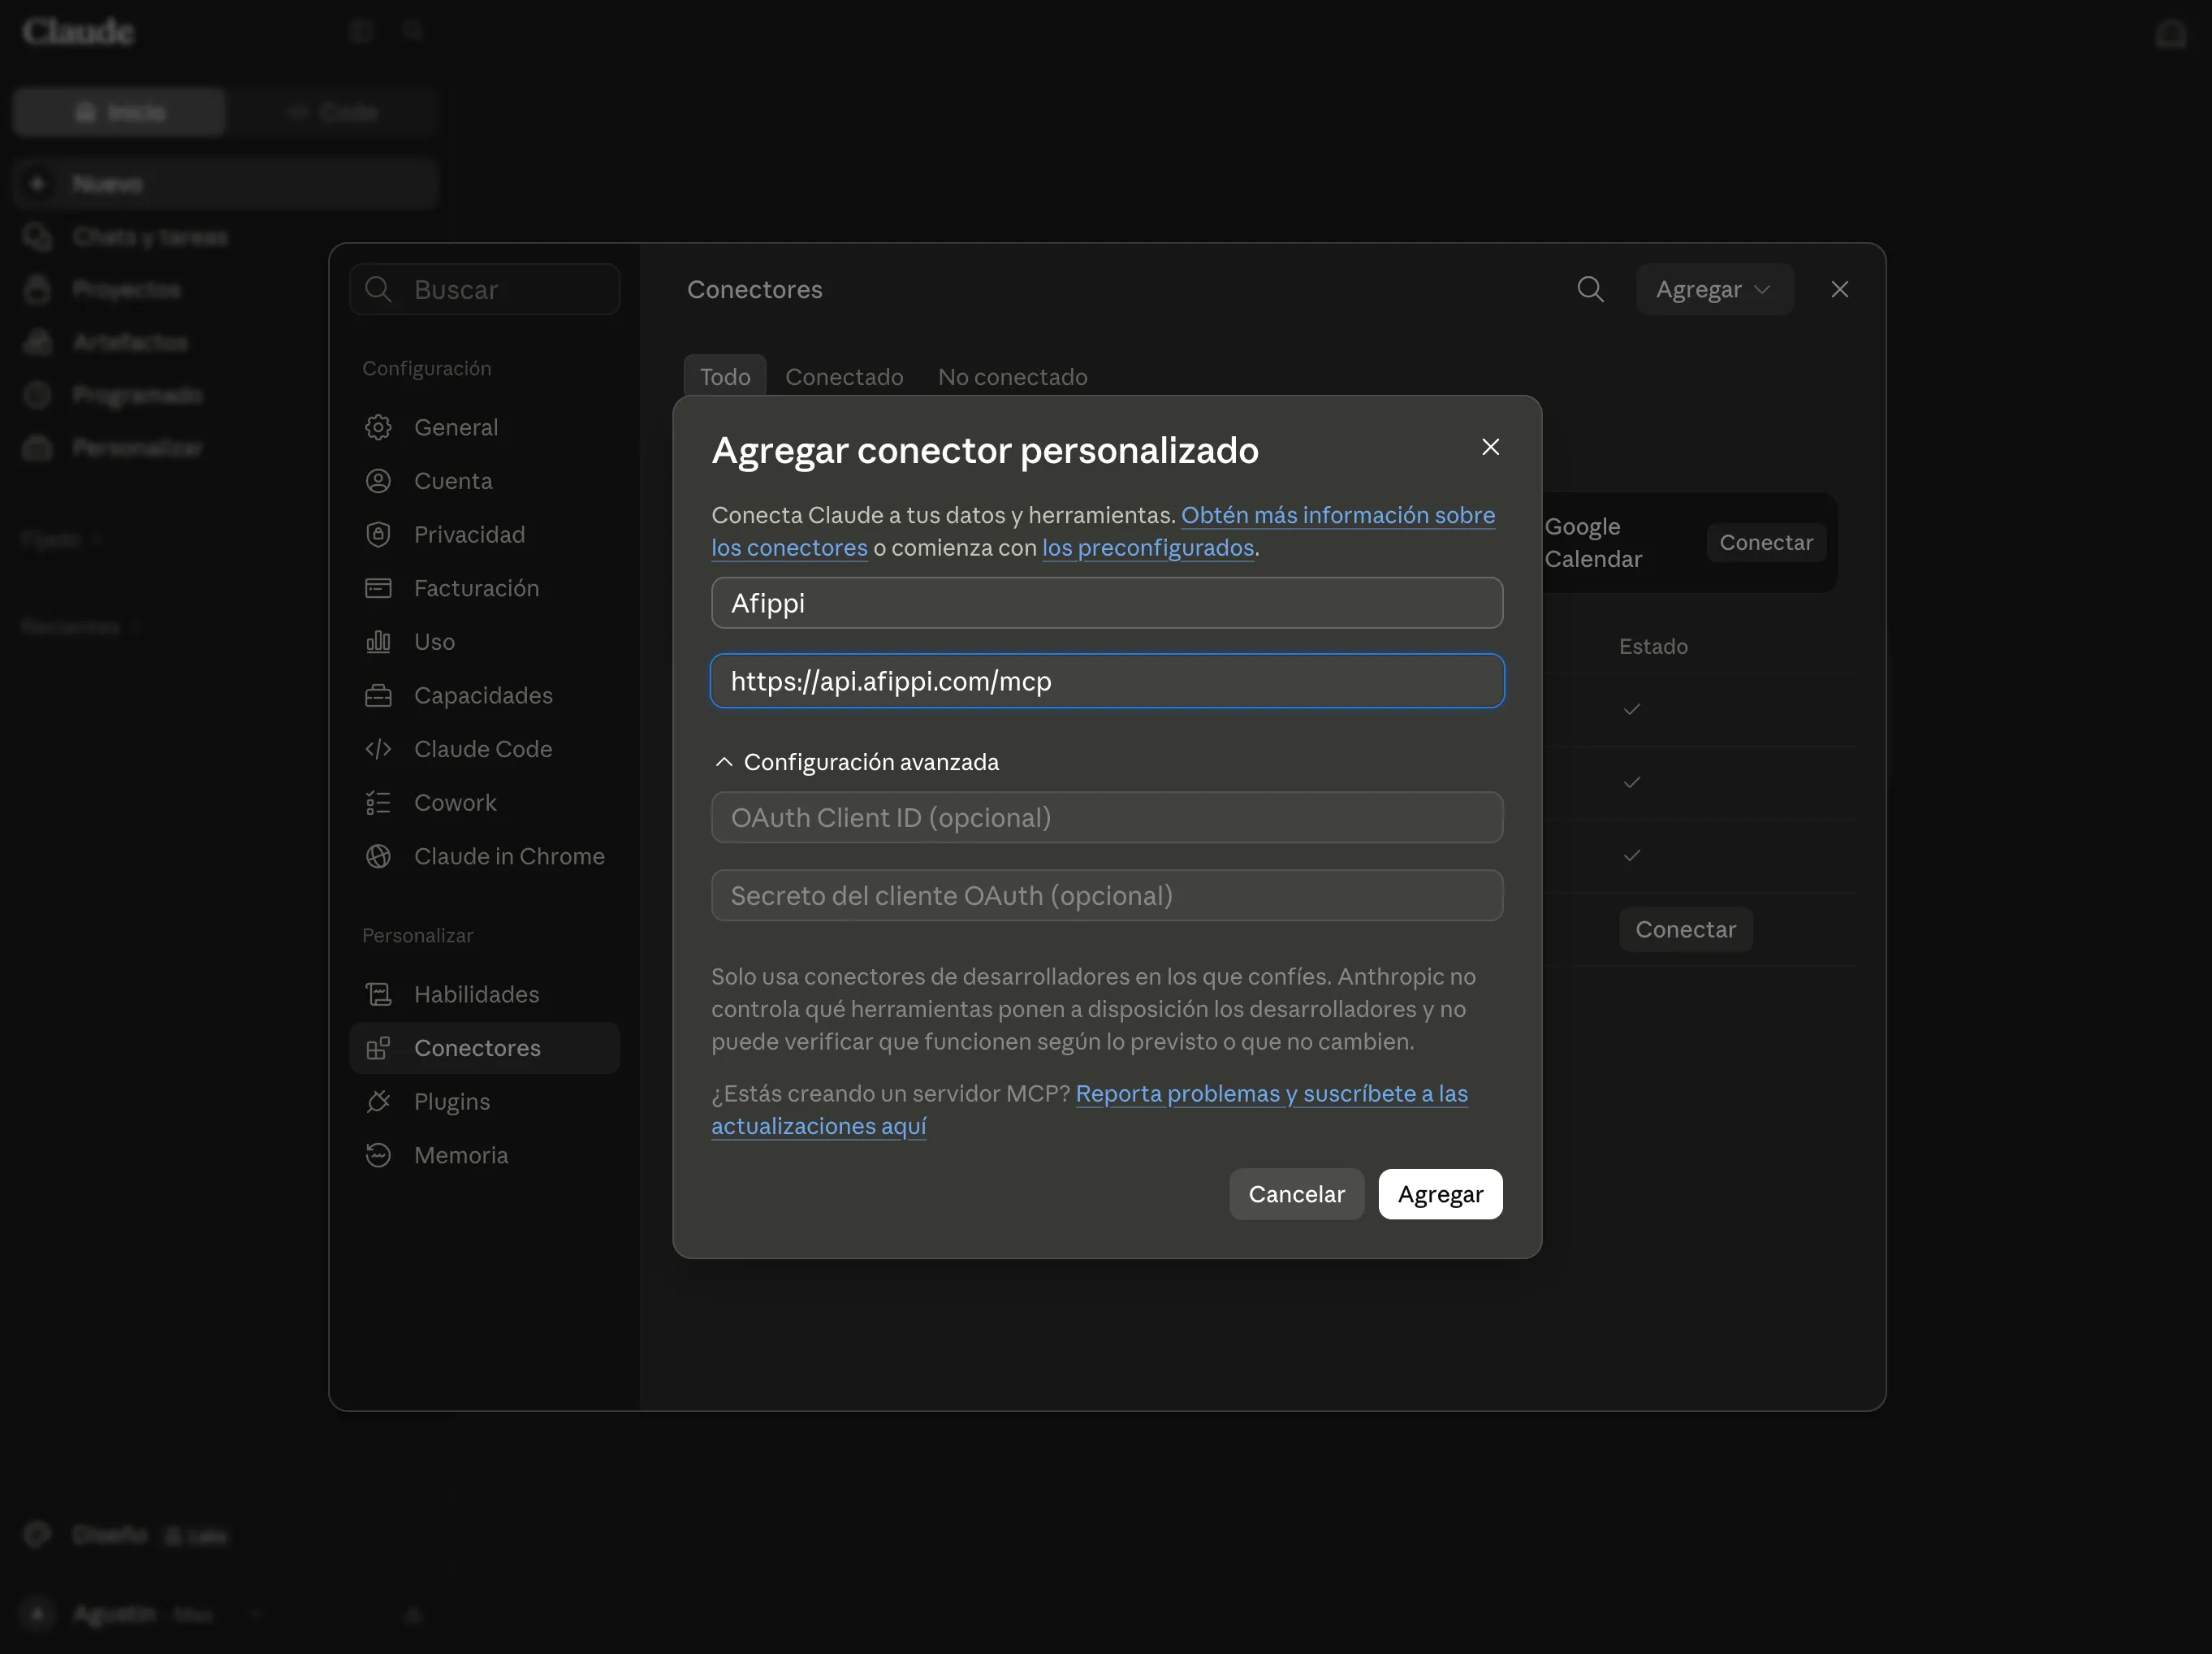
Task: Cancel adding the custom connector
Action: (x=1296, y=1193)
